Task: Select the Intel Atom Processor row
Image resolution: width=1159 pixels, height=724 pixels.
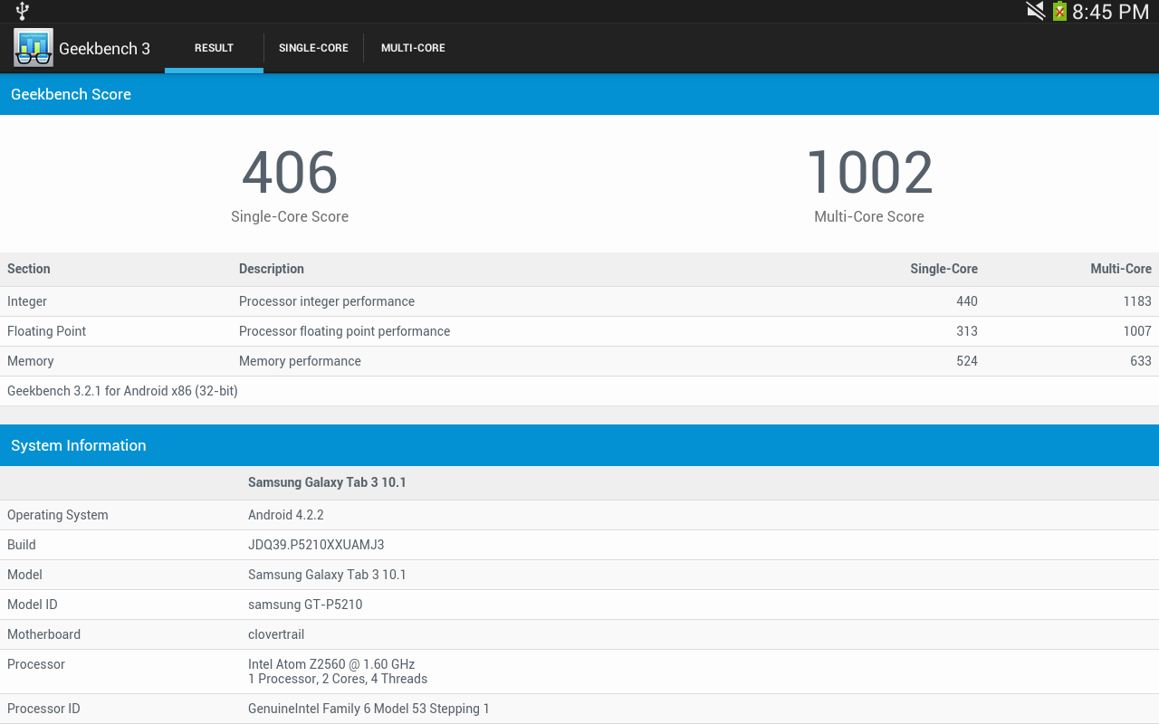Action: pyautogui.click(x=579, y=672)
